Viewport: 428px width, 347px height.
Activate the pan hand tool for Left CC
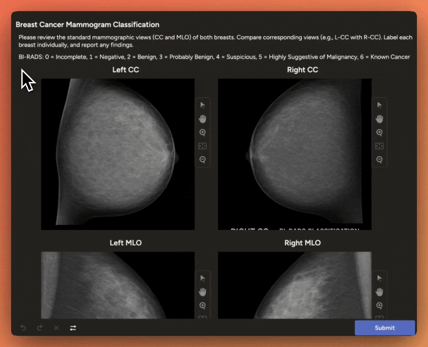coord(202,119)
